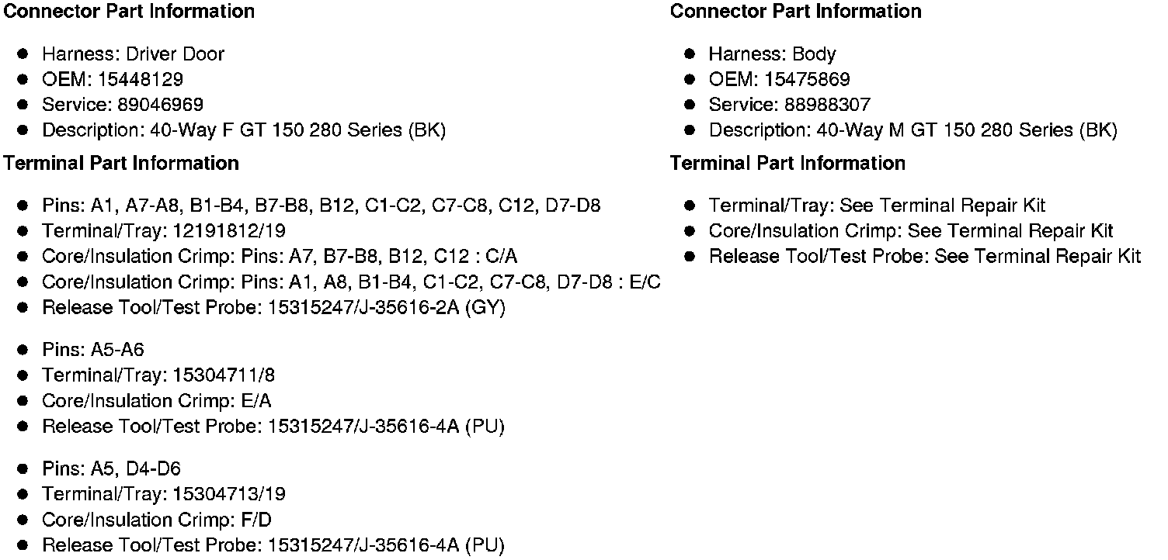Select the Terminal/Tray: 15304711/8 entry
Screen dimensions: 1168x560
pyautogui.click(x=158, y=375)
